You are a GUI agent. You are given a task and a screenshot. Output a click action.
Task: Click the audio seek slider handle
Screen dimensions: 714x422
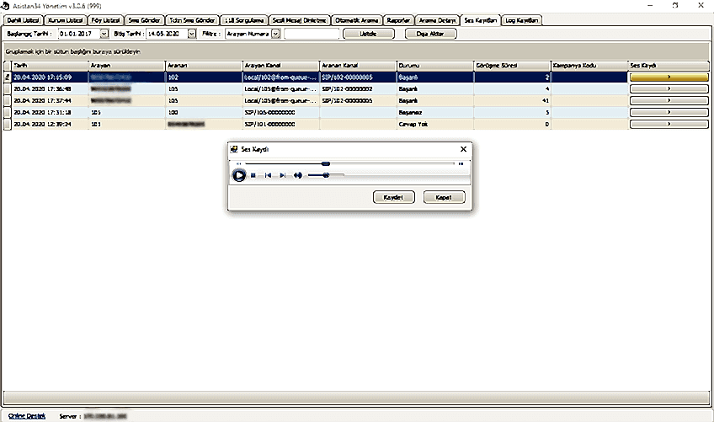pyautogui.click(x=326, y=163)
